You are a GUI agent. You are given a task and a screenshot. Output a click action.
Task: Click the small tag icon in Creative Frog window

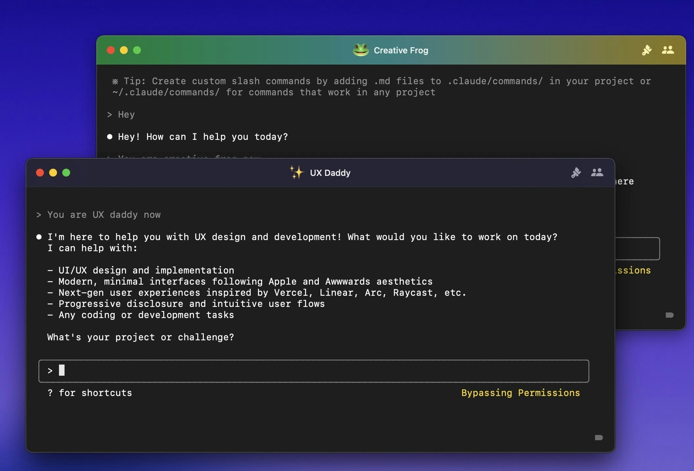click(669, 315)
